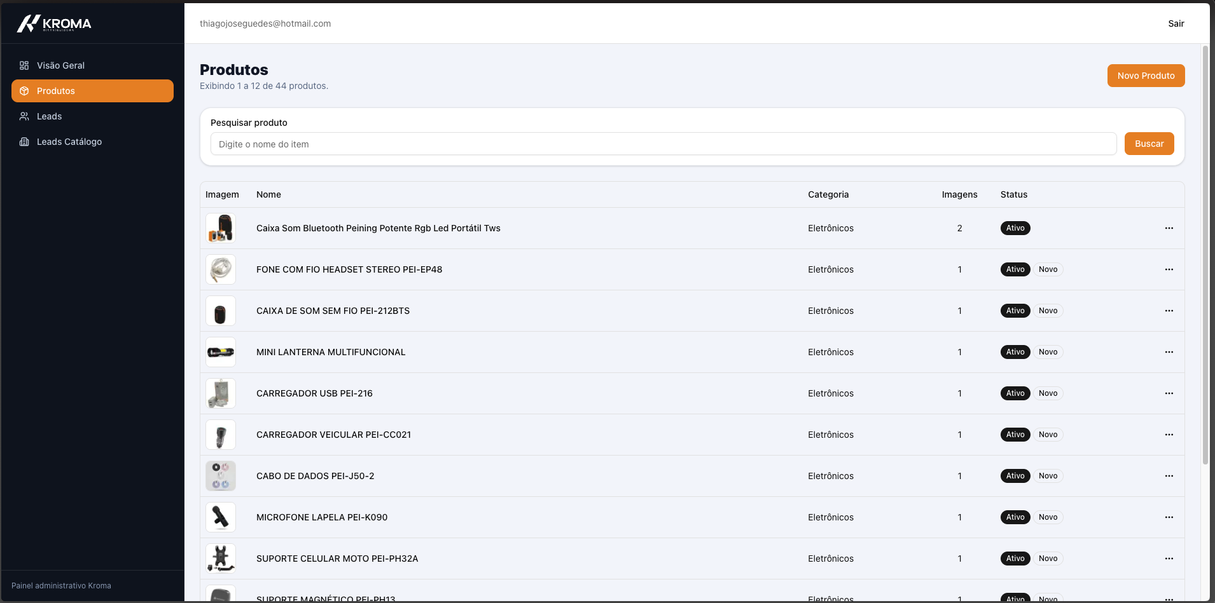Click the Novo badge for MINI LANTERNA MULTIFUNCIONAL
Screen dimensions: 1215x603
tap(1048, 352)
